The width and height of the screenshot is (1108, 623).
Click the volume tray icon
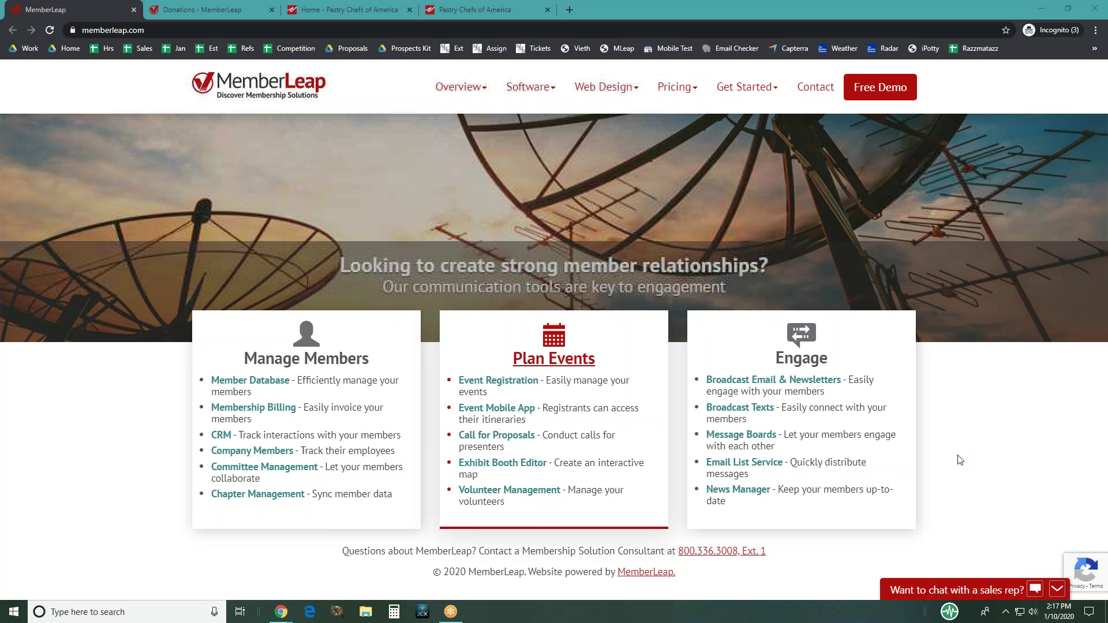1033,611
